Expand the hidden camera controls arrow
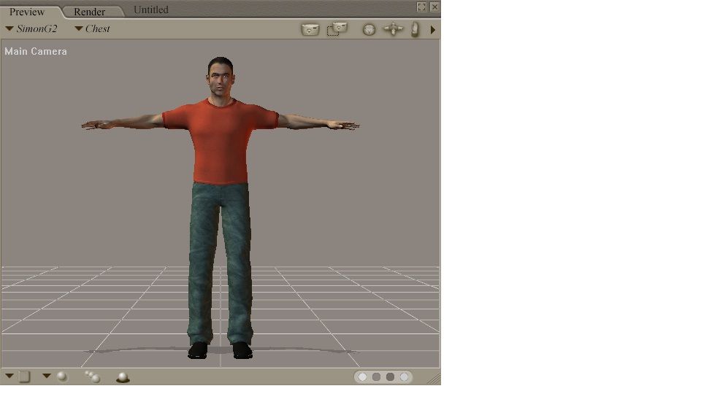 [x=433, y=30]
